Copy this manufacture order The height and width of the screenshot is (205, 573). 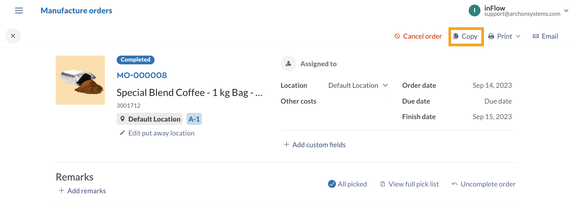pos(466,37)
